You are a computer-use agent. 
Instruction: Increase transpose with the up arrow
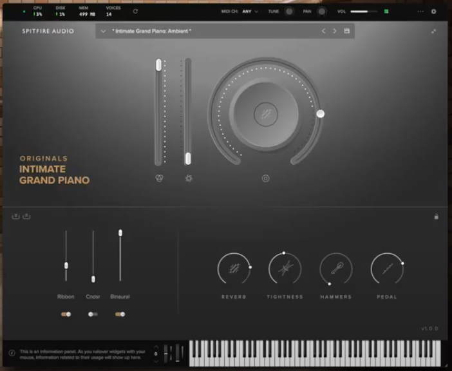(156, 347)
